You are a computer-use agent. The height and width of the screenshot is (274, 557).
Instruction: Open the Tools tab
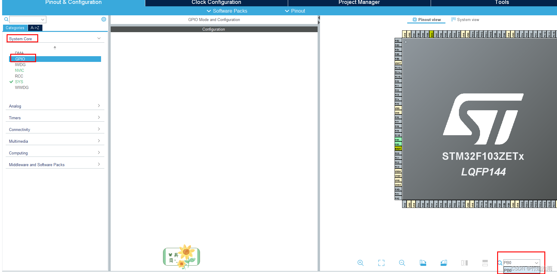tap(502, 2)
